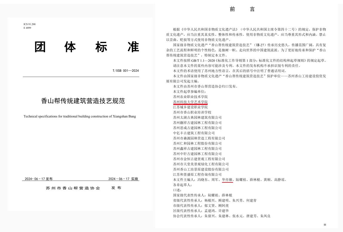Click the 团体标准 heading on the cover
This screenshot has height=232, width=343.
[x=87, y=47]
